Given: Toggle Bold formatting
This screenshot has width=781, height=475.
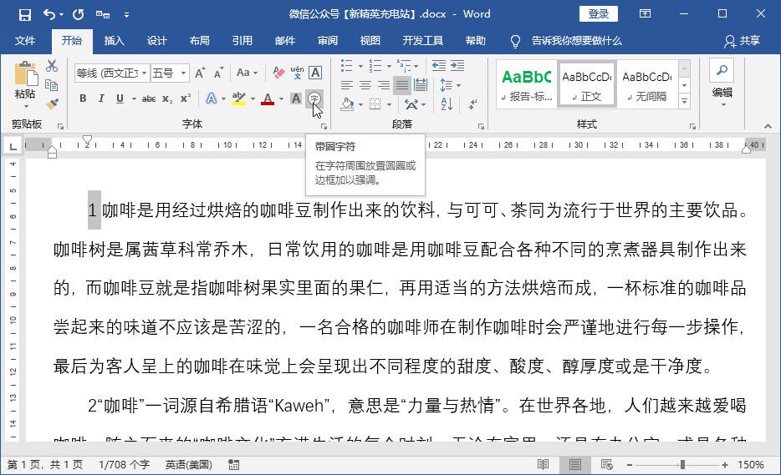Looking at the screenshot, I should pyautogui.click(x=83, y=99).
